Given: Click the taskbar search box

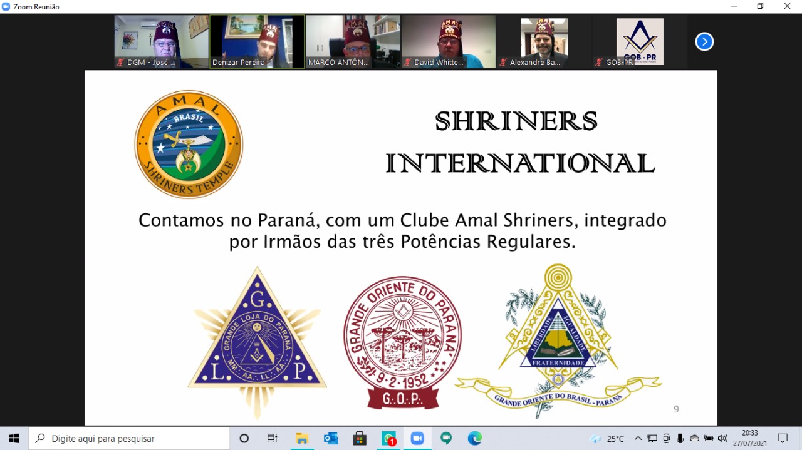Looking at the screenshot, I should [130, 439].
